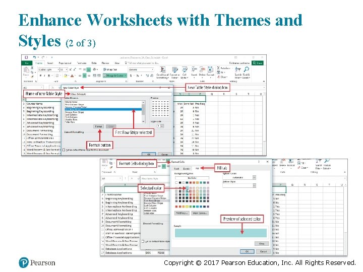This screenshot has height=272, width=363.
Task: Switch to the Font tab in the Format Cells dialog
Action: point(176,169)
